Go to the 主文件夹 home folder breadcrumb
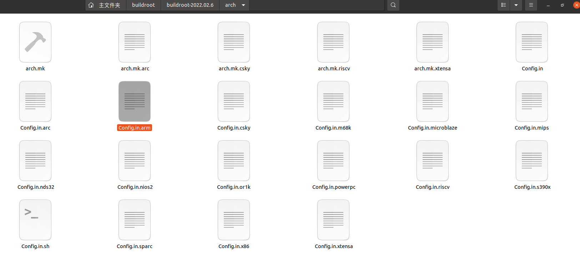Screen dimensions: 580x277 point(106,5)
